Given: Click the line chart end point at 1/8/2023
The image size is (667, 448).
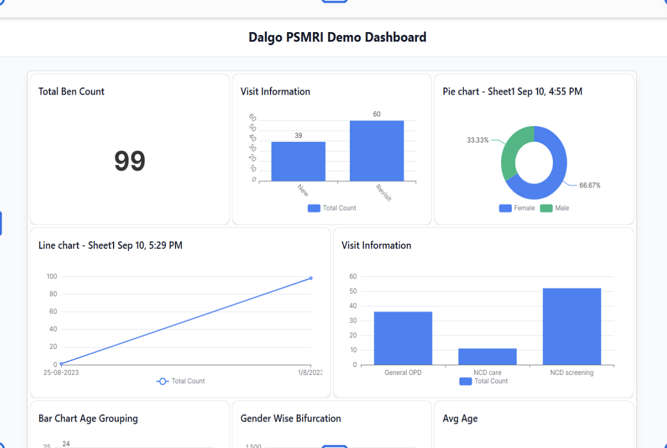Looking at the screenshot, I should pos(311,278).
